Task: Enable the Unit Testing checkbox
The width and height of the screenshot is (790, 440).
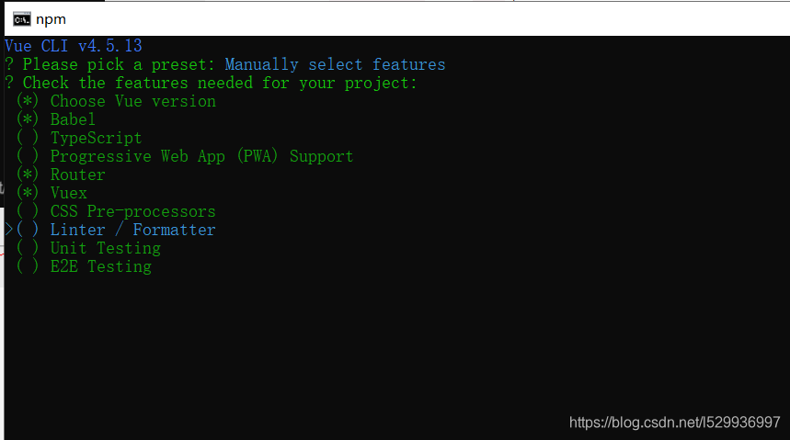Action: point(28,248)
